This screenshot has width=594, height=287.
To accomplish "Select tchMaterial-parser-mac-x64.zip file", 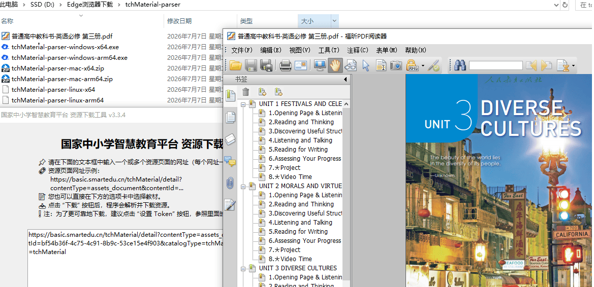I will [x=57, y=68].
